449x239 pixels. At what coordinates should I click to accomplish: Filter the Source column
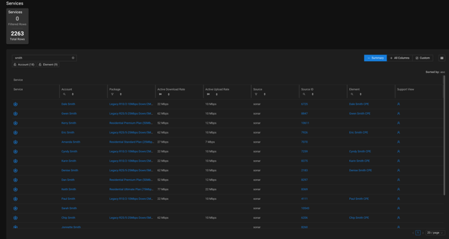pos(256,94)
